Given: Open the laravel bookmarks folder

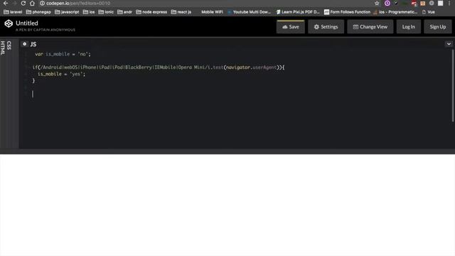Looking at the screenshot, I should point(13,12).
